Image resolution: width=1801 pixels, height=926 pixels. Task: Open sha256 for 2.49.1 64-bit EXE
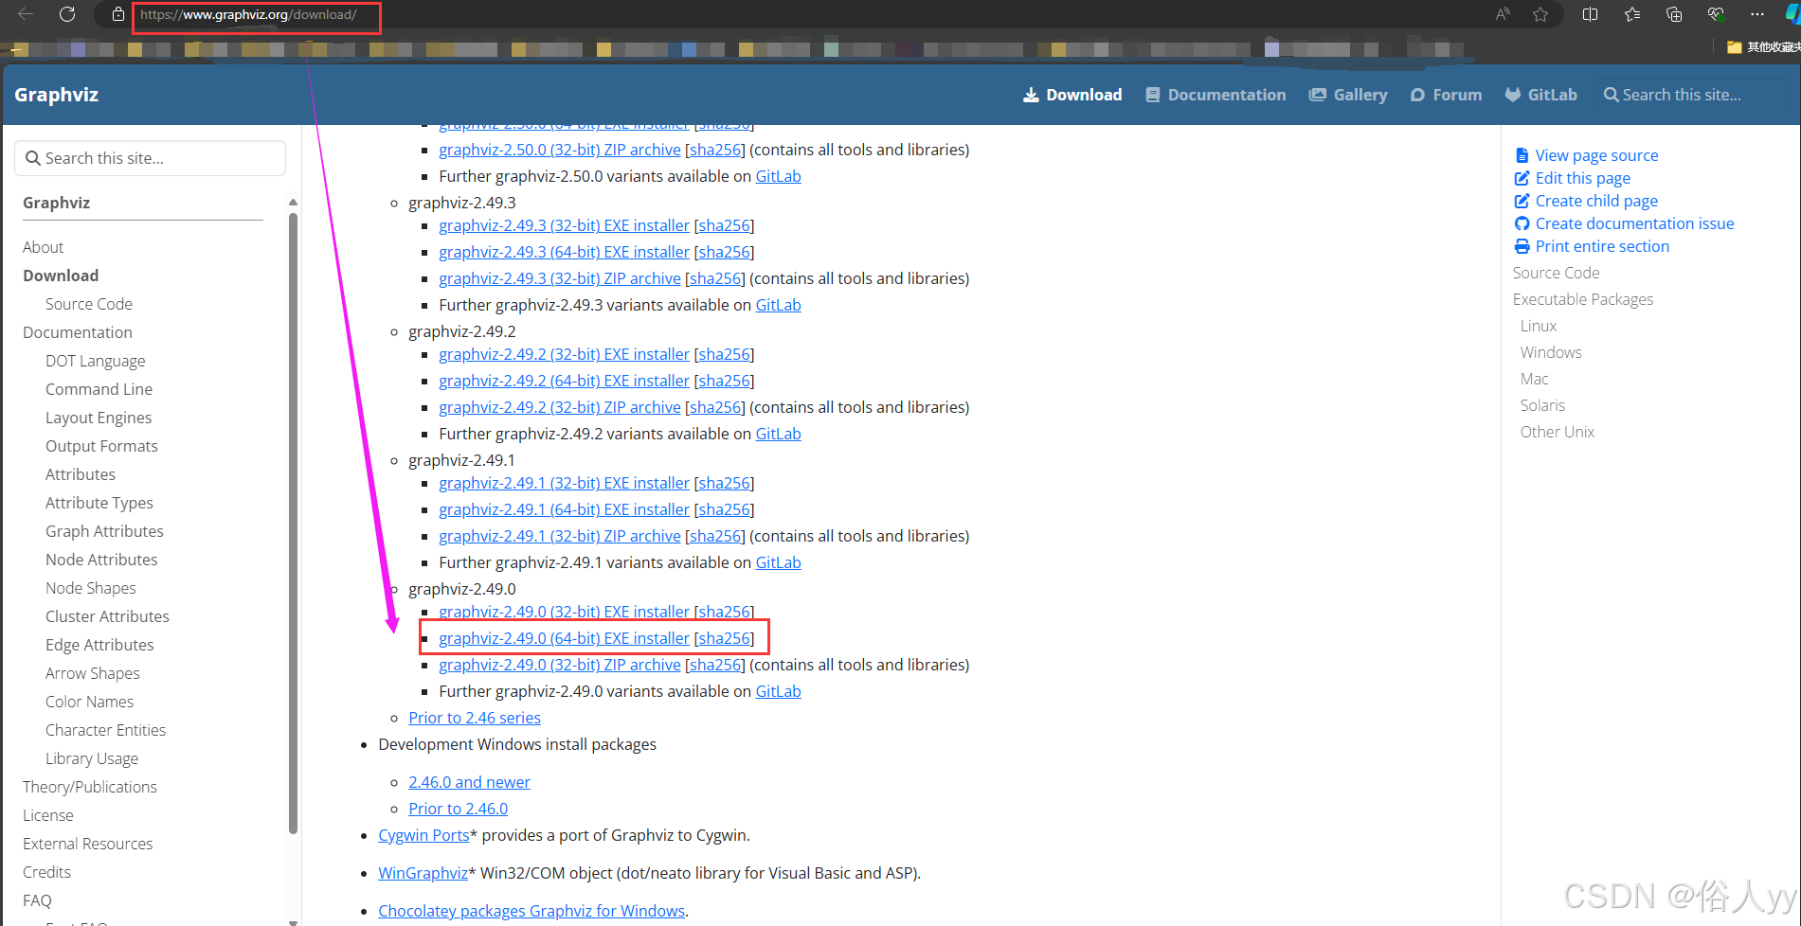tap(724, 509)
